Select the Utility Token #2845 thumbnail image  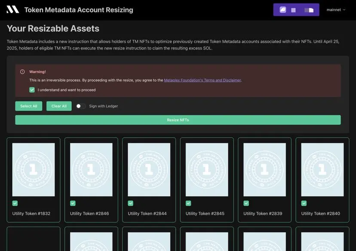[207, 170]
